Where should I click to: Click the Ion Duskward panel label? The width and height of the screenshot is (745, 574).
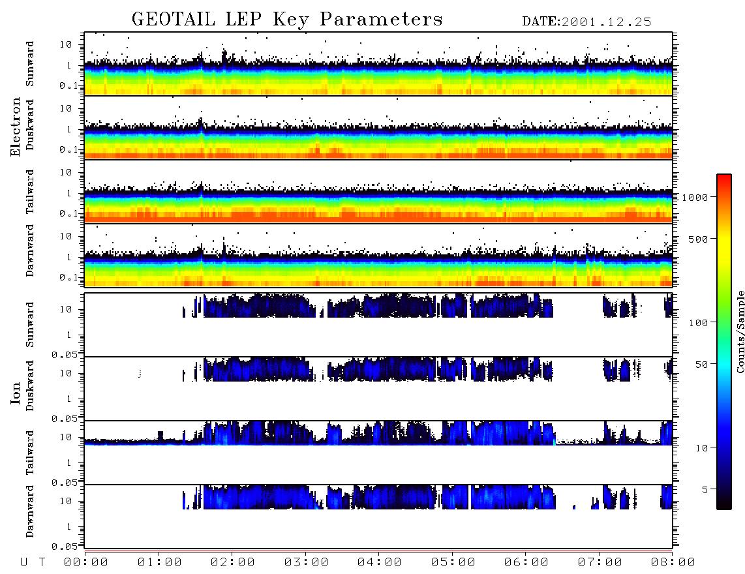(30, 385)
